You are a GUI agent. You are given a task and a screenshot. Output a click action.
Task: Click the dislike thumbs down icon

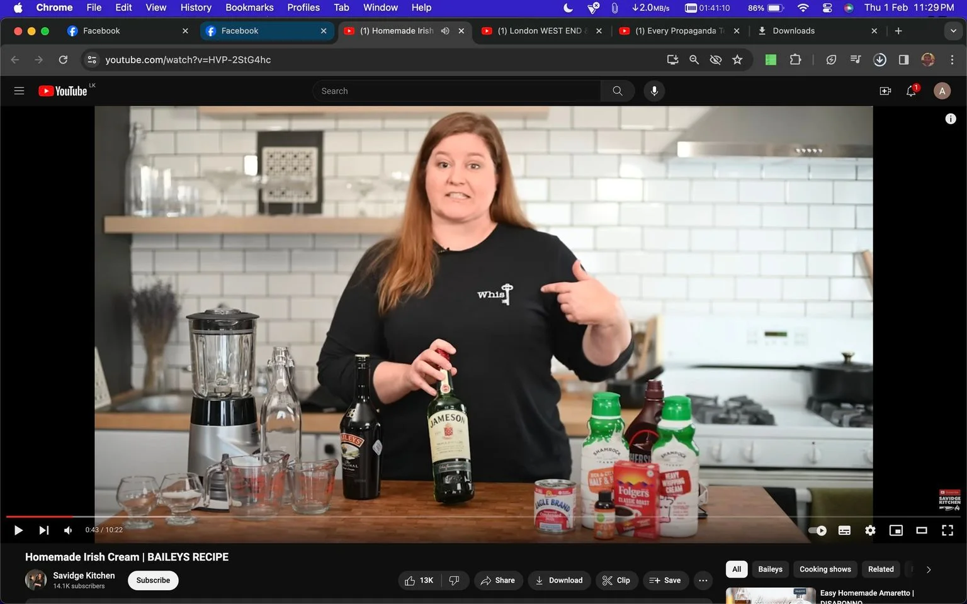pos(455,580)
